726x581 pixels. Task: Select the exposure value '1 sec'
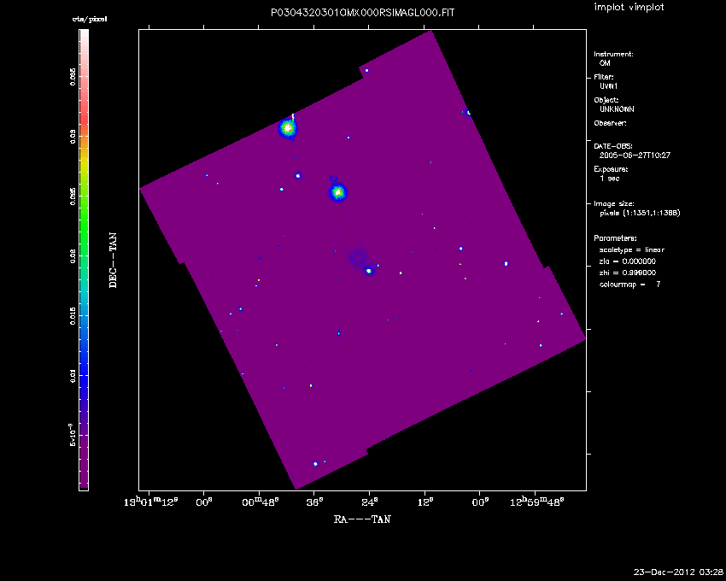coord(609,179)
